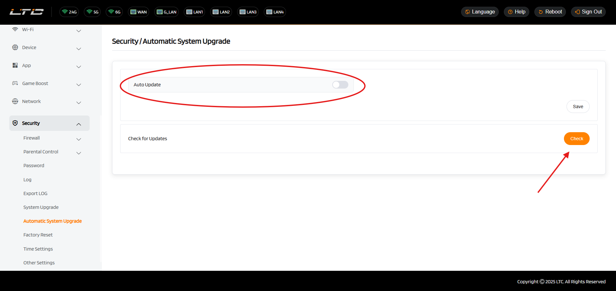The height and width of the screenshot is (291, 616).
Task: Click the LAN1 port status icon
Action: click(x=194, y=12)
